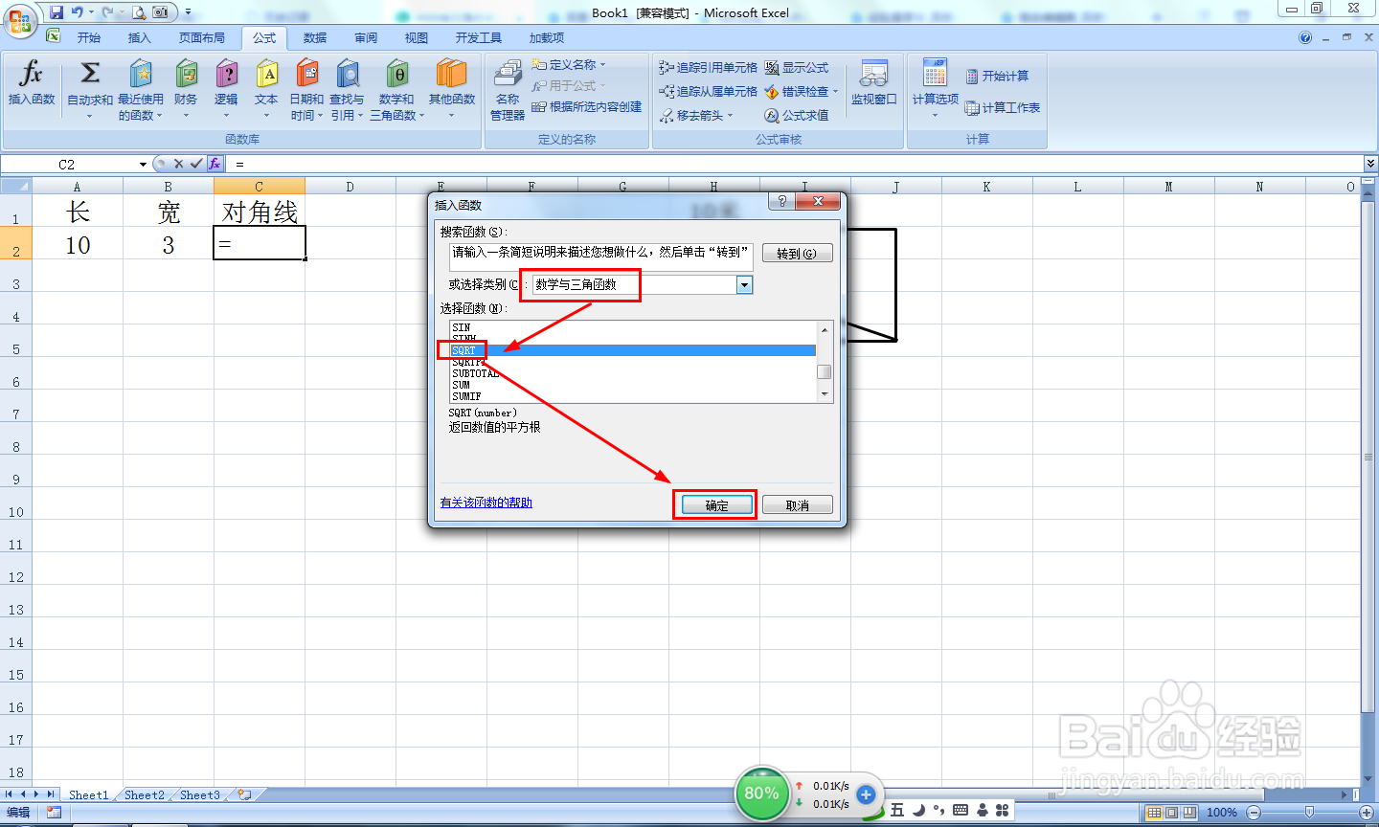Click Undo in quick access toolbar
Image resolution: width=1379 pixels, height=827 pixels.
click(x=78, y=12)
